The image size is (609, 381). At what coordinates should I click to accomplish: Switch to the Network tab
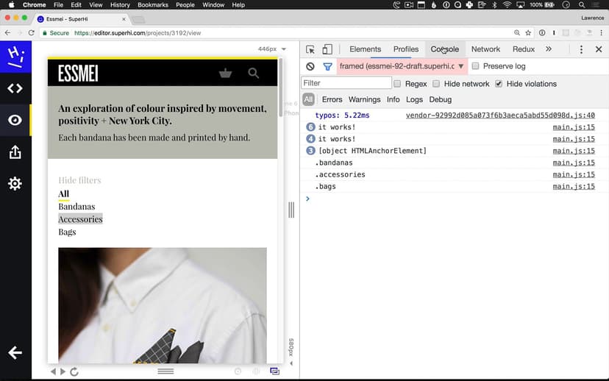pyautogui.click(x=485, y=49)
